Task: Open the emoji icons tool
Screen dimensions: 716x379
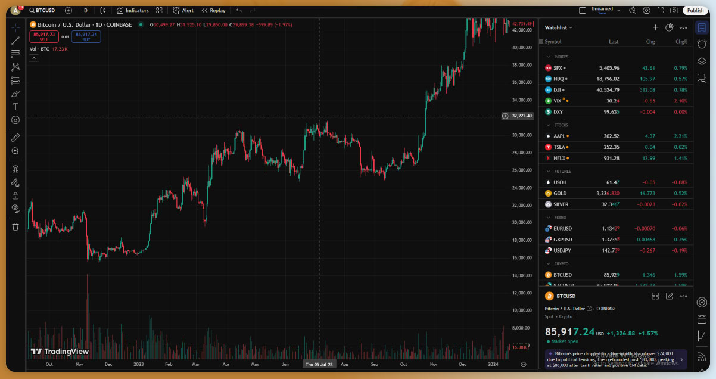Action: pos(15,120)
